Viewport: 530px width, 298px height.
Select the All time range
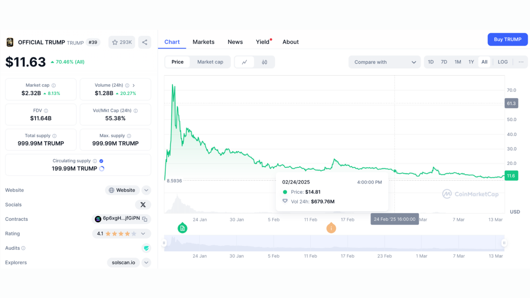tap(484, 62)
